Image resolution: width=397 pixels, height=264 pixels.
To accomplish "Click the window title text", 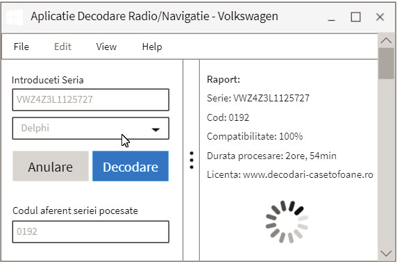I will [x=155, y=17].
